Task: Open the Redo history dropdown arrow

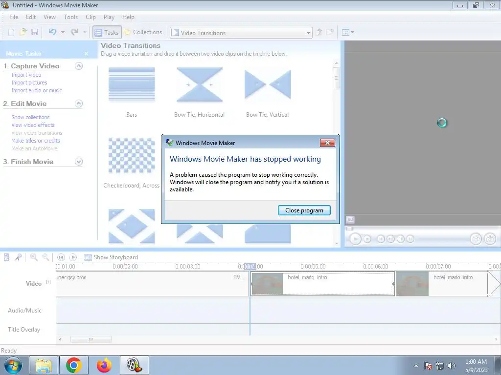Action: coord(85,32)
